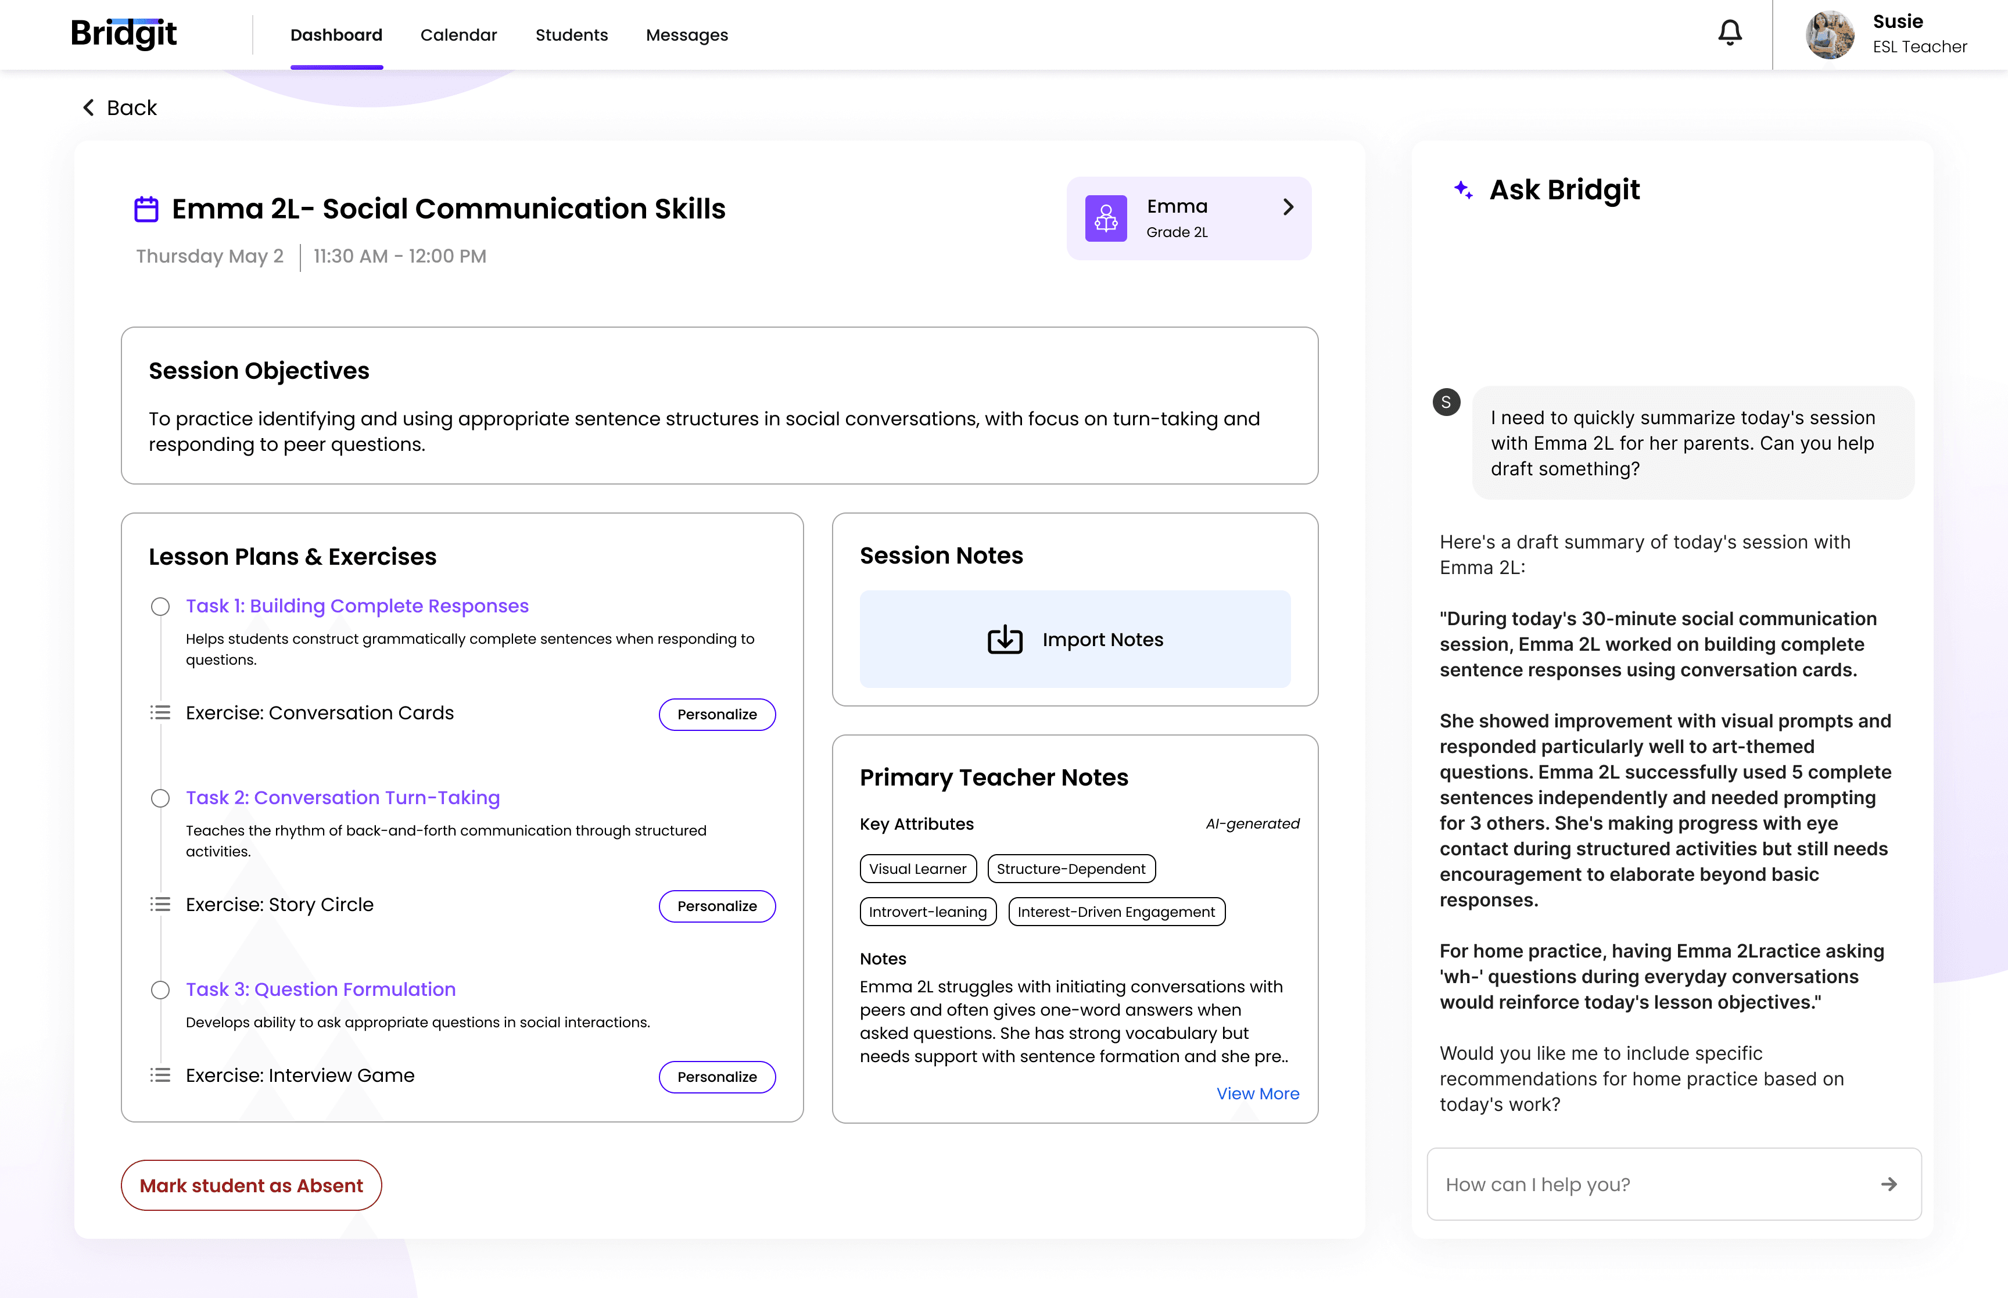Viewport: 2008px width, 1298px height.
Task: Personalize the Story Circle exercise
Action: [717, 906]
